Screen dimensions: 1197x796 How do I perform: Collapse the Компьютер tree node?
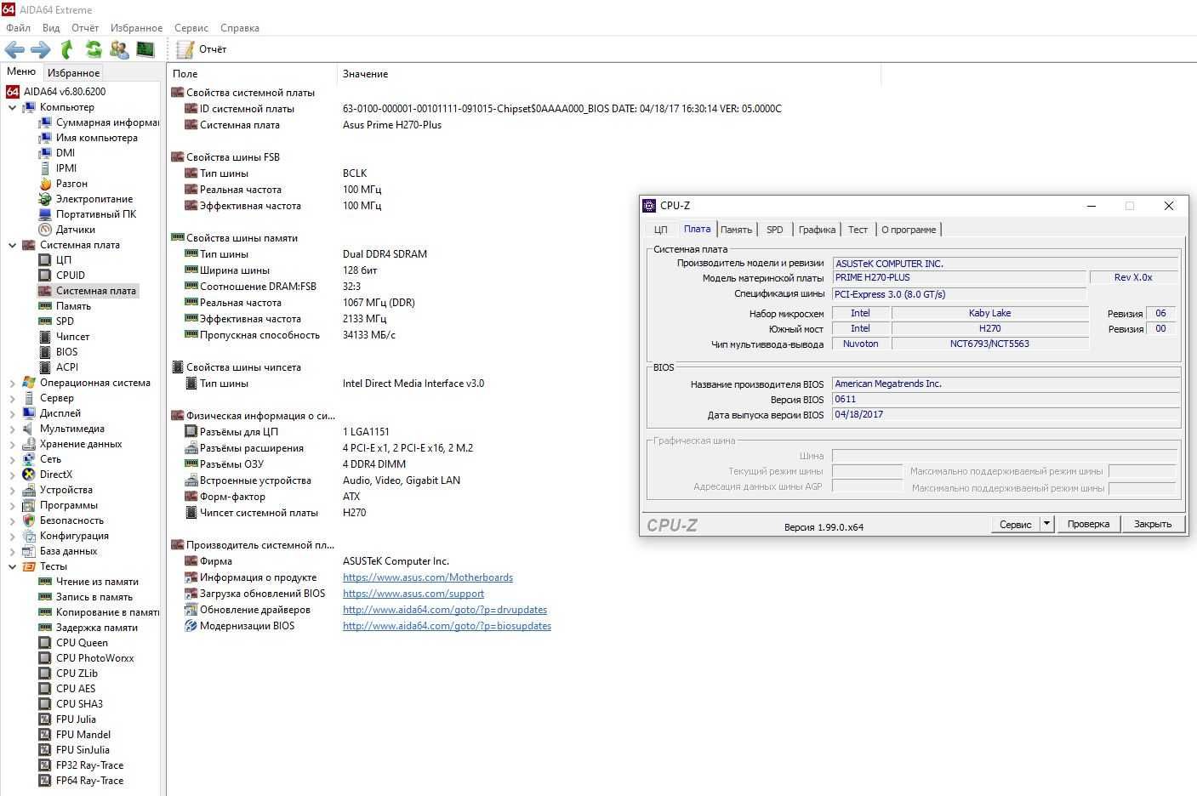[12, 107]
